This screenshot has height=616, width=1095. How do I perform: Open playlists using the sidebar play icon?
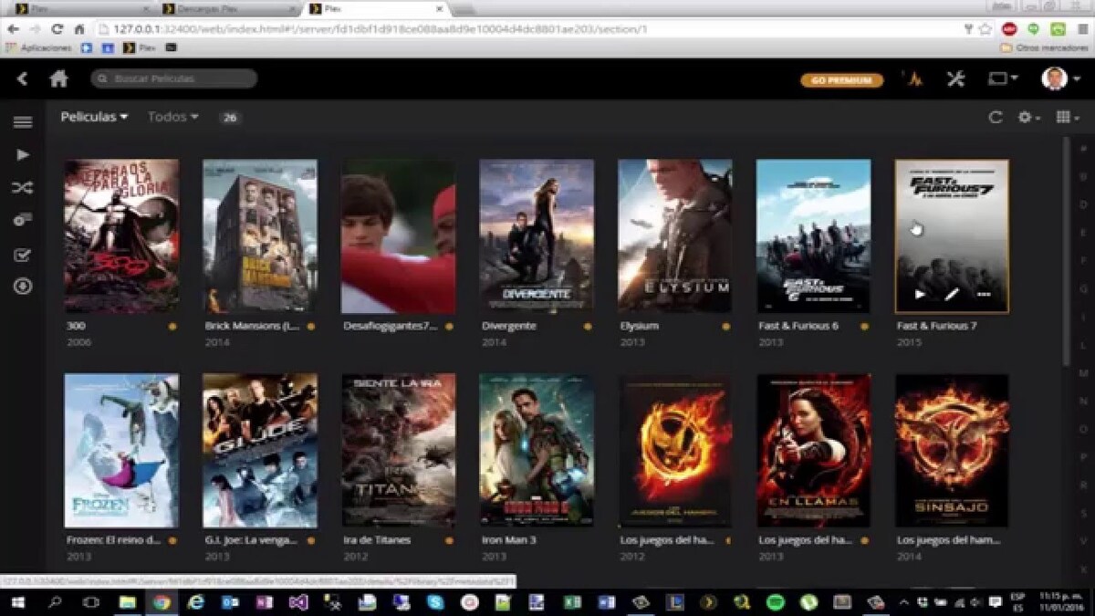pos(22,154)
